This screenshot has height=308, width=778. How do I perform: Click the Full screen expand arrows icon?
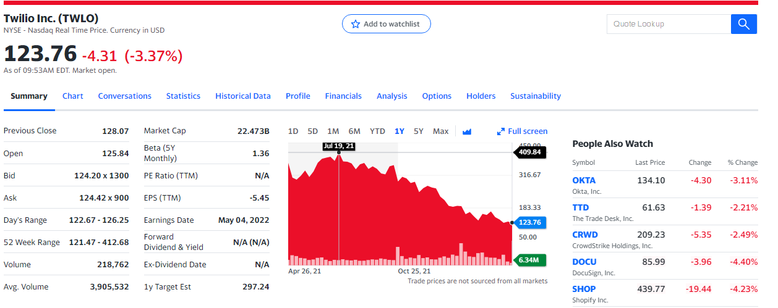click(x=501, y=131)
